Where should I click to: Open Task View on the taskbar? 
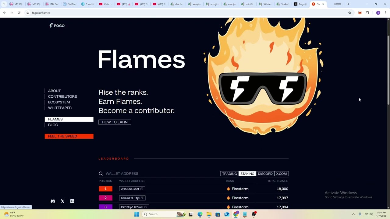click(190, 214)
